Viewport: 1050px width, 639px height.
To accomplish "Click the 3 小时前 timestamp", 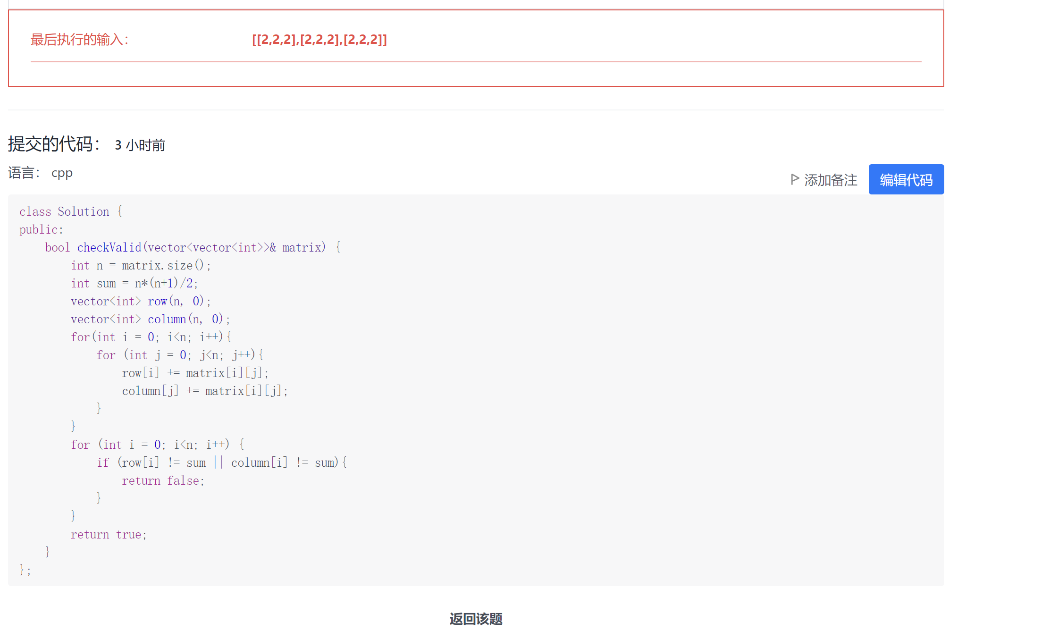I will pyautogui.click(x=140, y=145).
